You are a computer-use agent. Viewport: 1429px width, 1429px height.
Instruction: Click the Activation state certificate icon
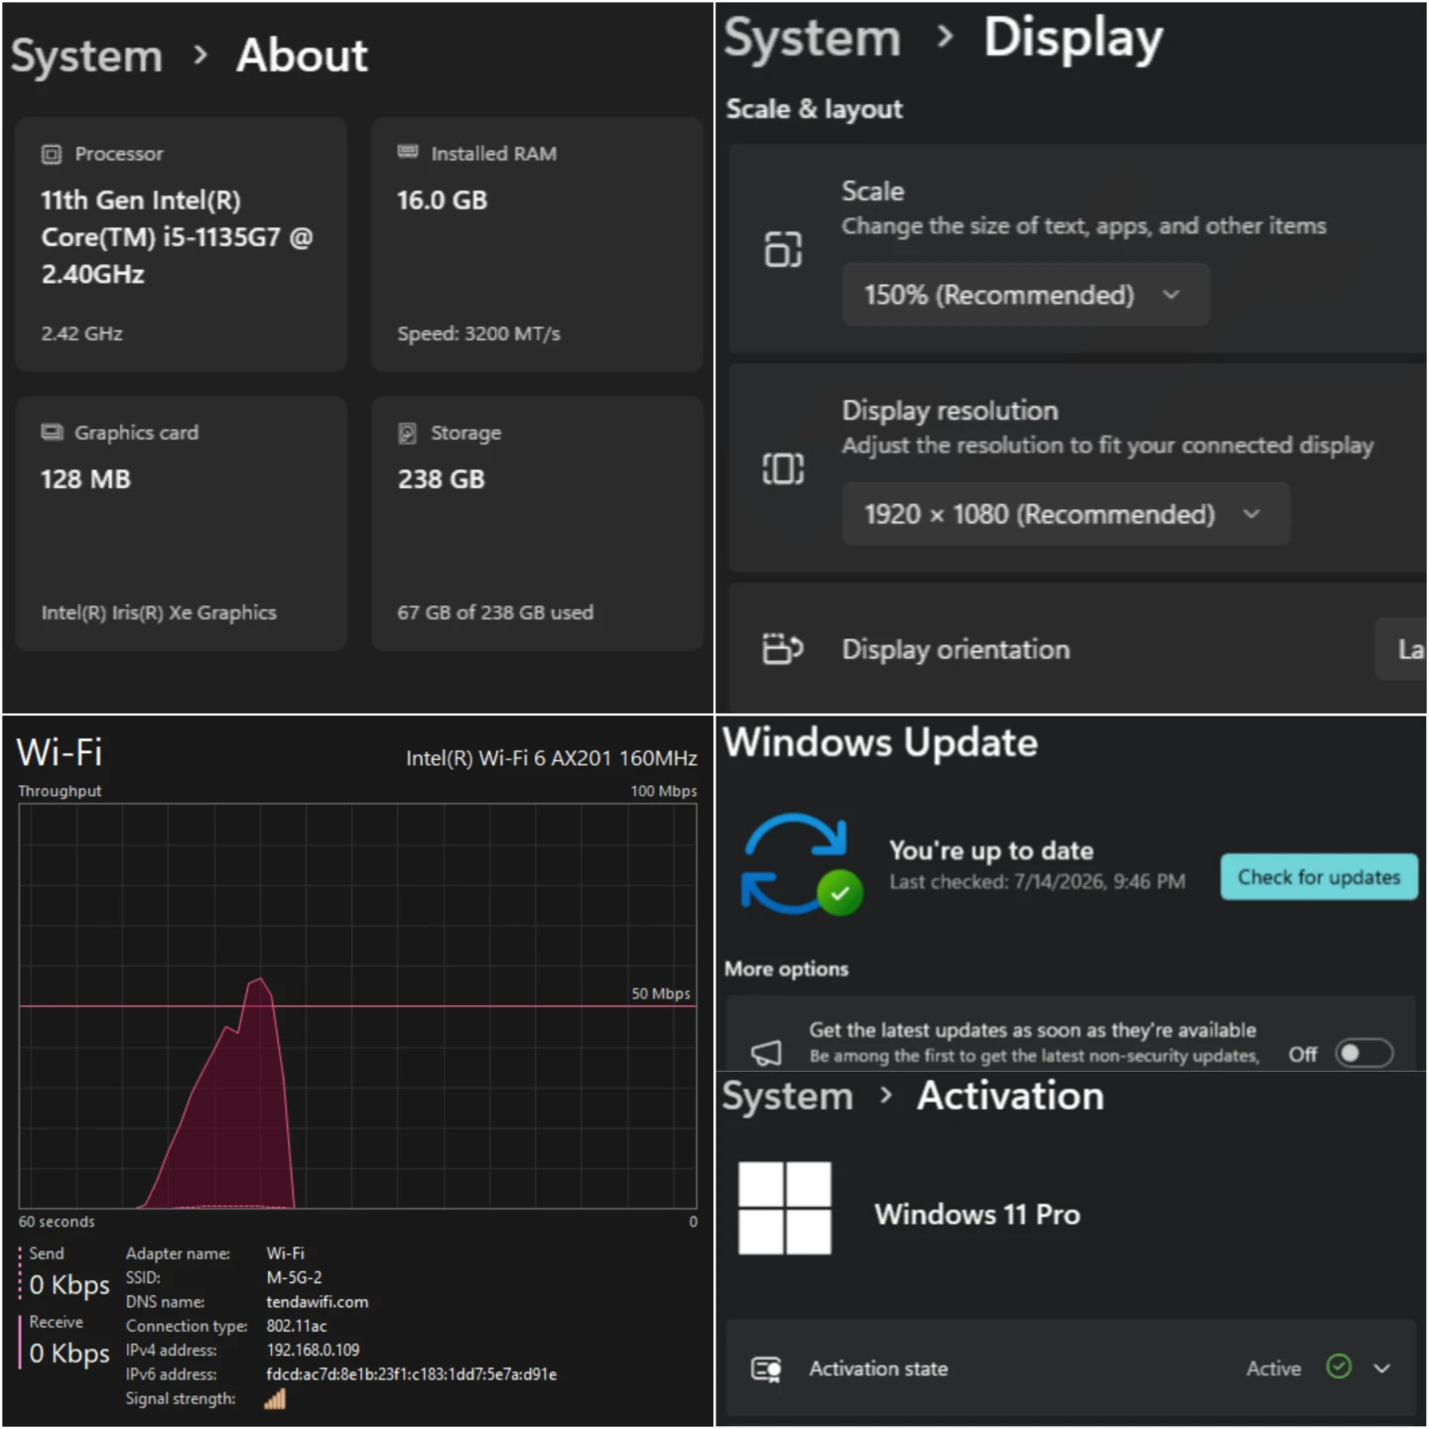coord(766,1369)
